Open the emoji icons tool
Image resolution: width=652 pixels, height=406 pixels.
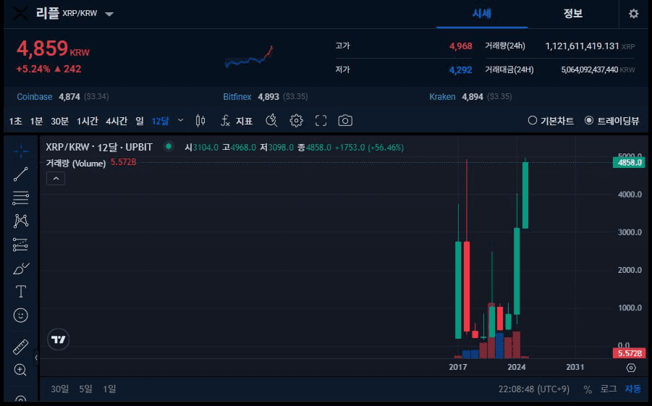pyautogui.click(x=21, y=316)
